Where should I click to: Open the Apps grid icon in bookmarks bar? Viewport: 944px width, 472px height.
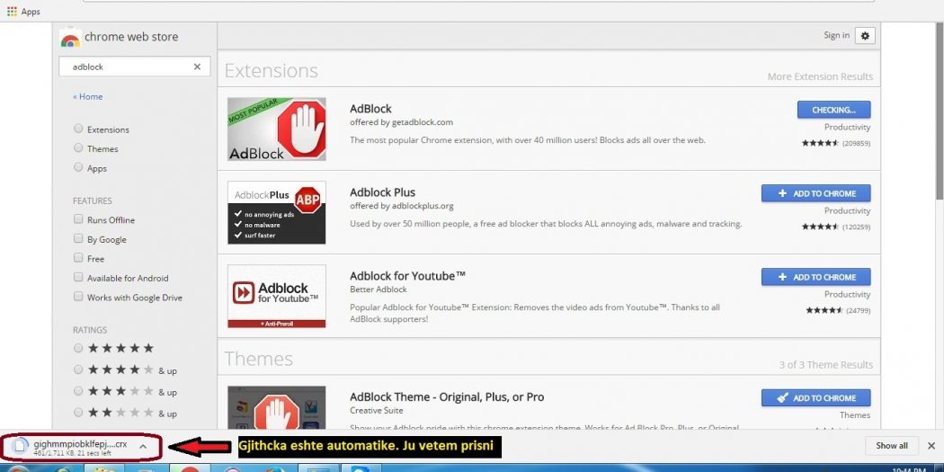12,12
